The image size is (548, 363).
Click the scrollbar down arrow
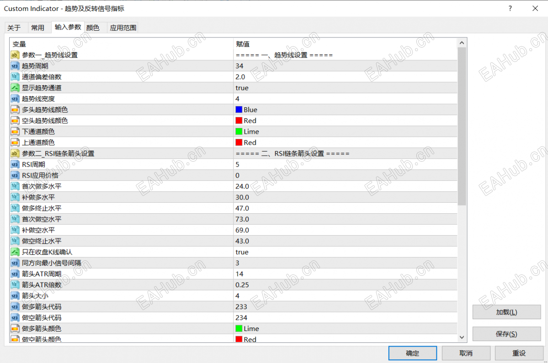click(x=462, y=337)
